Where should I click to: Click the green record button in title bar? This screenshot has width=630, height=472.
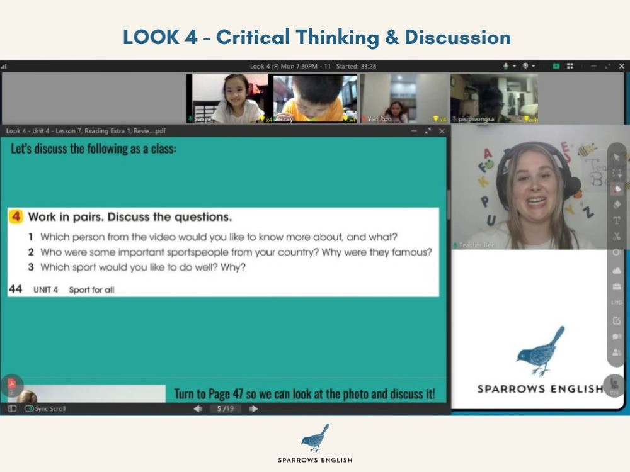coord(556,66)
